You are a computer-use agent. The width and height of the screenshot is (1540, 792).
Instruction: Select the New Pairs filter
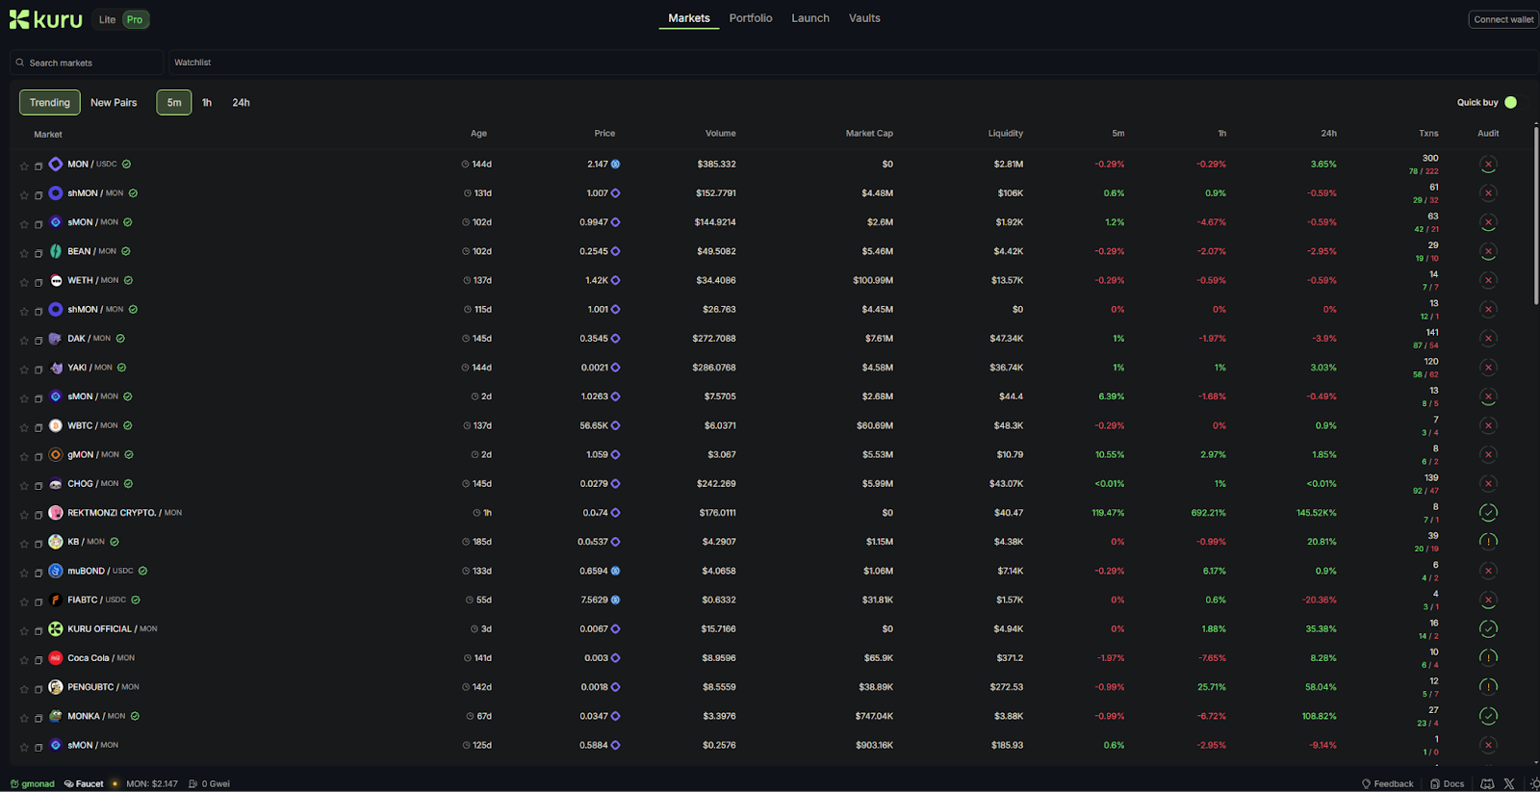click(x=114, y=102)
